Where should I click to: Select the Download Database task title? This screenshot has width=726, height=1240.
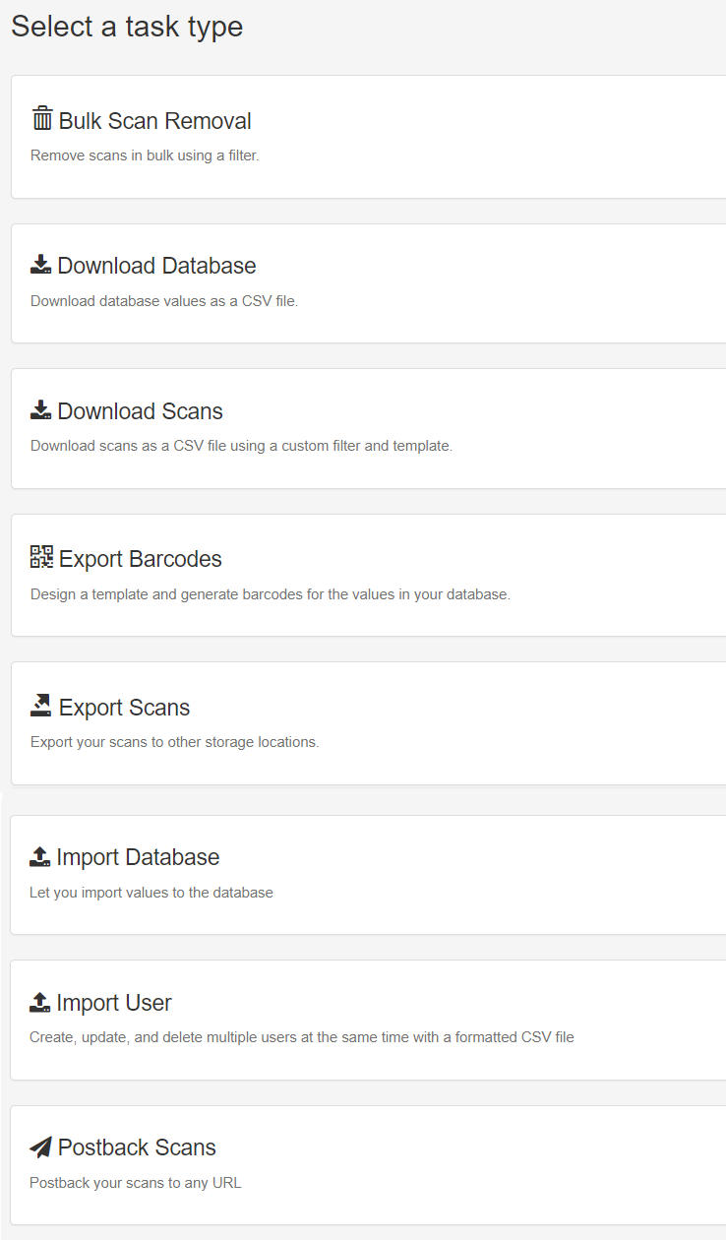click(x=157, y=266)
